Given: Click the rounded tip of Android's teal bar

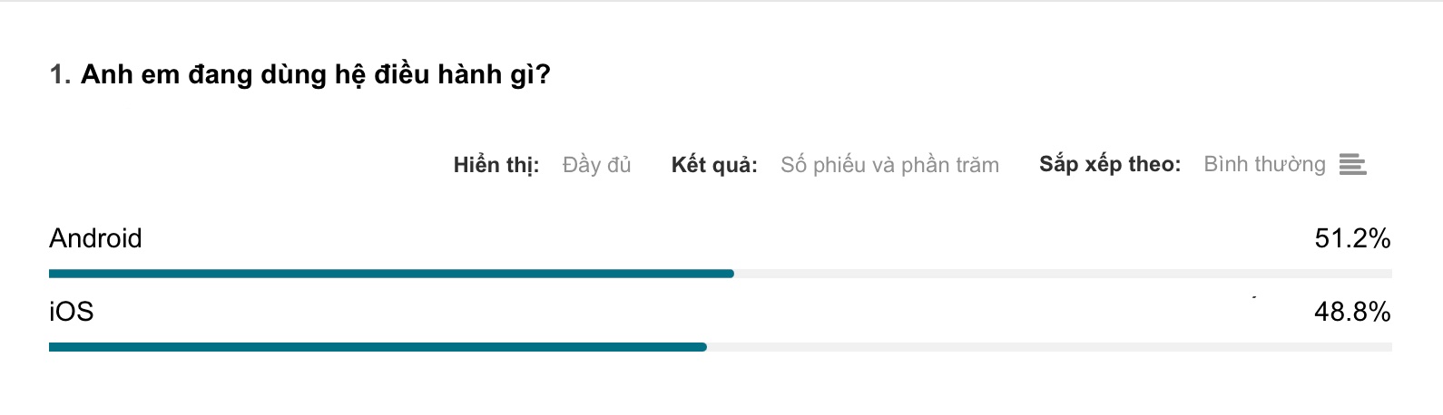Looking at the screenshot, I should [x=730, y=274].
